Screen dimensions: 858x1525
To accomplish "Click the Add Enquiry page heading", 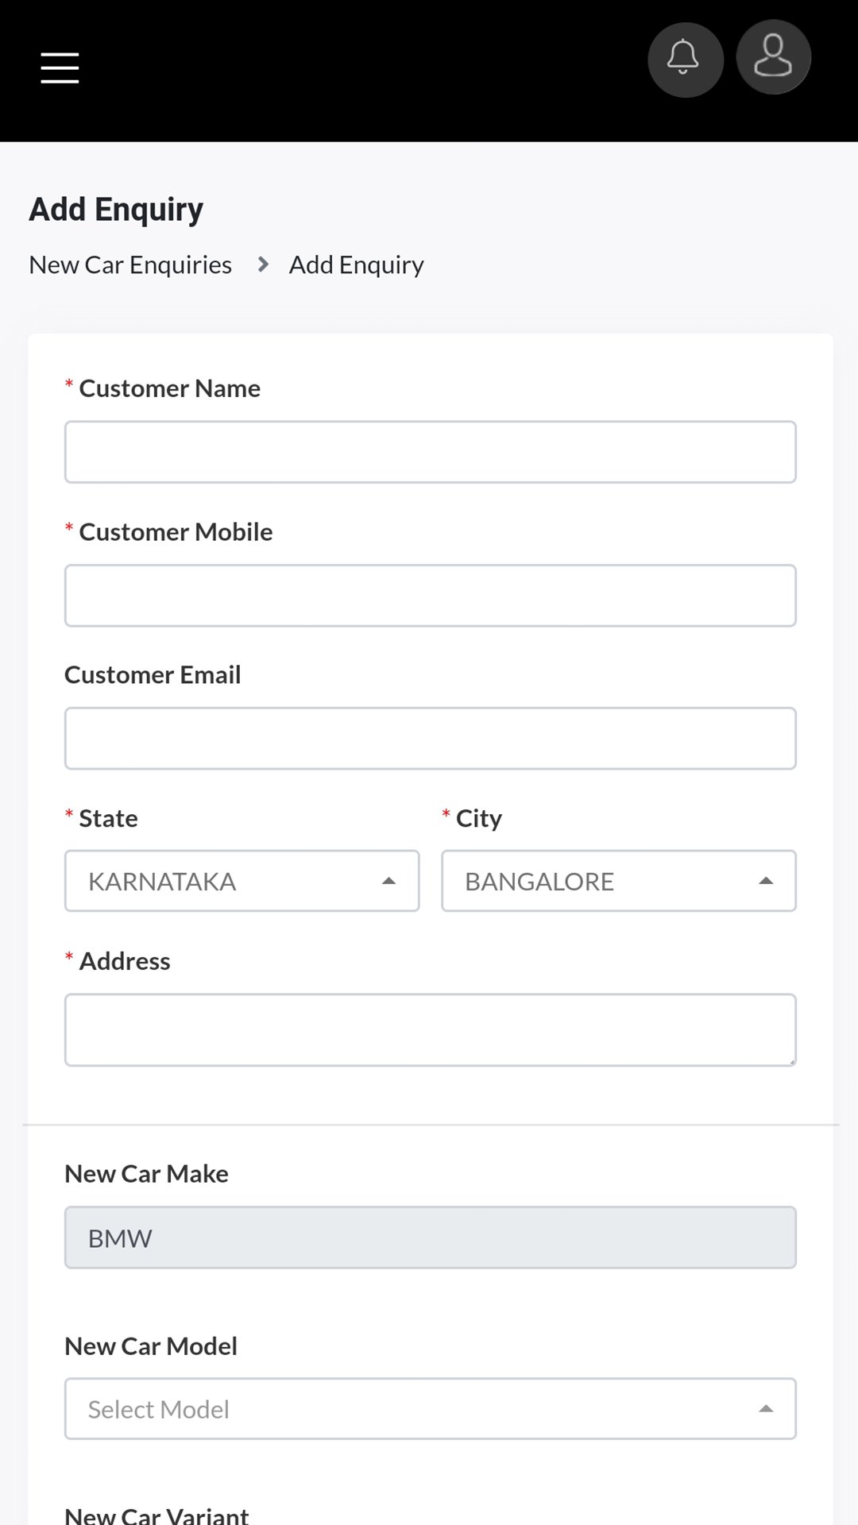I will [116, 210].
